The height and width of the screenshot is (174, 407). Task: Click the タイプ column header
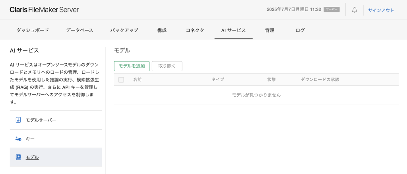click(218, 80)
